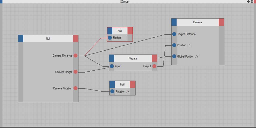
Task: Click the zoom arrow icon in XGroup header
Action: 252,1
